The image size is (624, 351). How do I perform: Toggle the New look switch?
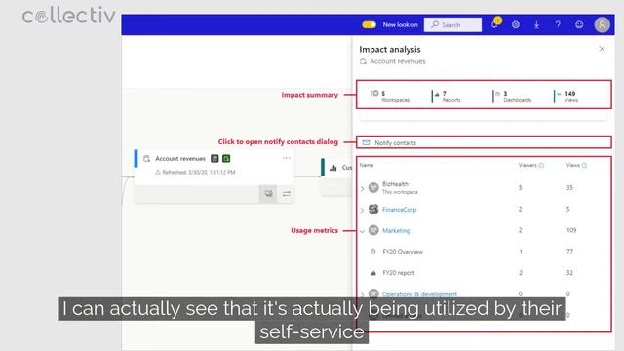click(369, 24)
